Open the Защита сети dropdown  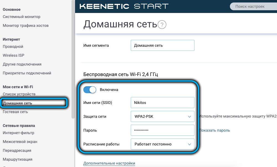162,116
